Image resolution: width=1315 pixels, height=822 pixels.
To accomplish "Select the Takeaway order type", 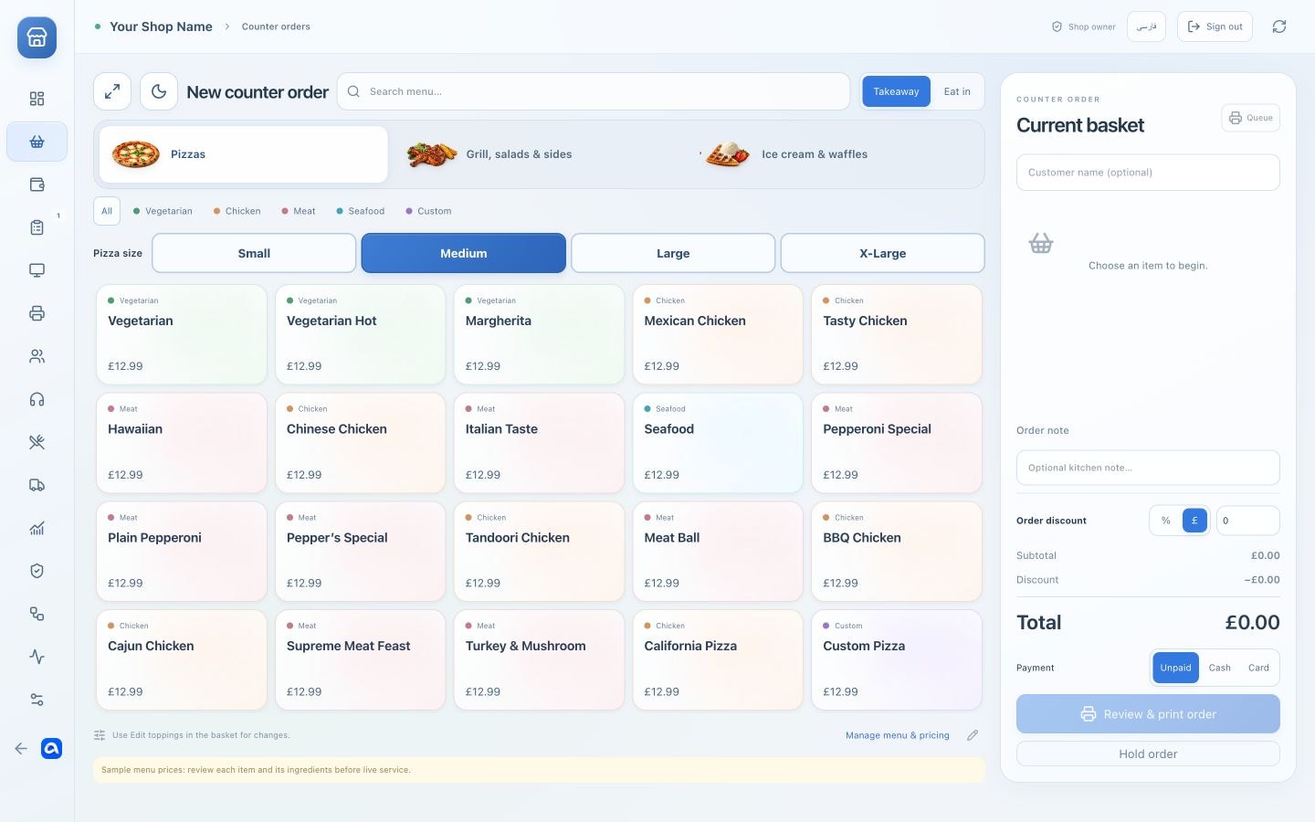I will pos(896,91).
